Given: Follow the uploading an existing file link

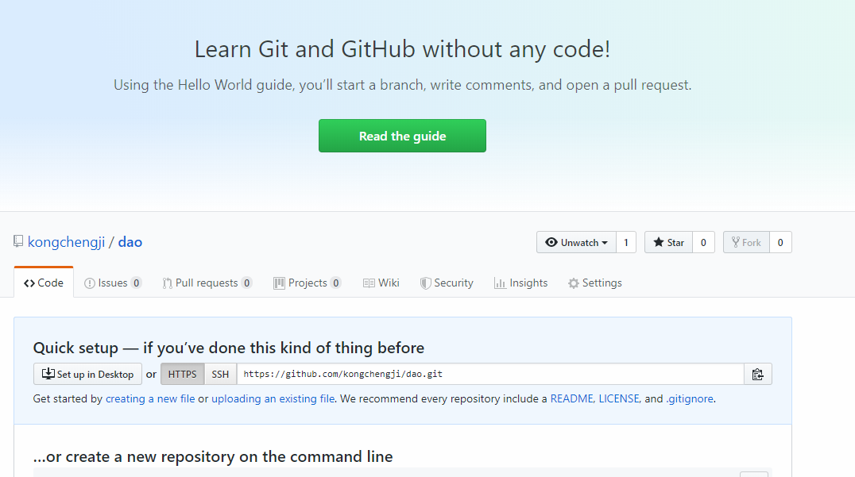Looking at the screenshot, I should 273,398.
